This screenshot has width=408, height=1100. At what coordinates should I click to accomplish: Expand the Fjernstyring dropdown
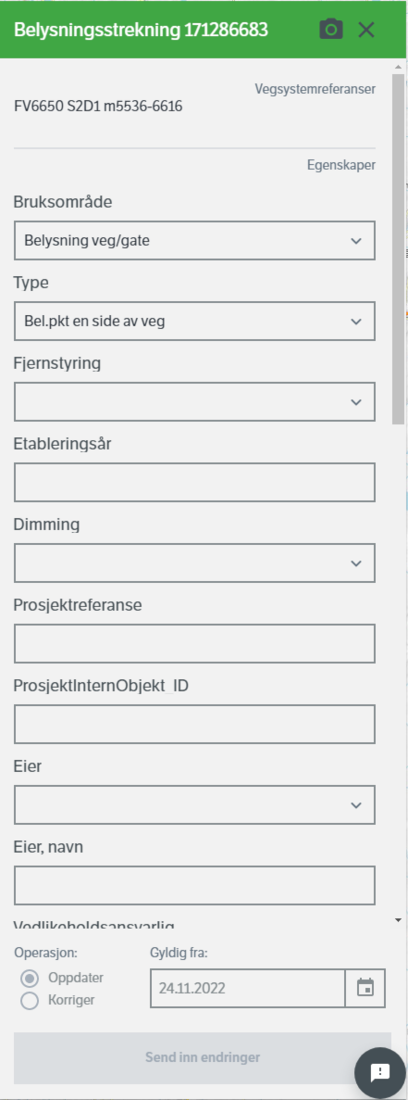[194, 402]
